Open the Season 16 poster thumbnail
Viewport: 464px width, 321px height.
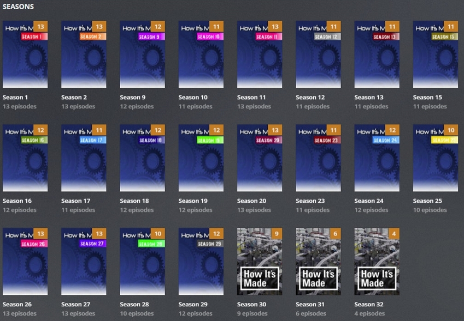point(25,158)
